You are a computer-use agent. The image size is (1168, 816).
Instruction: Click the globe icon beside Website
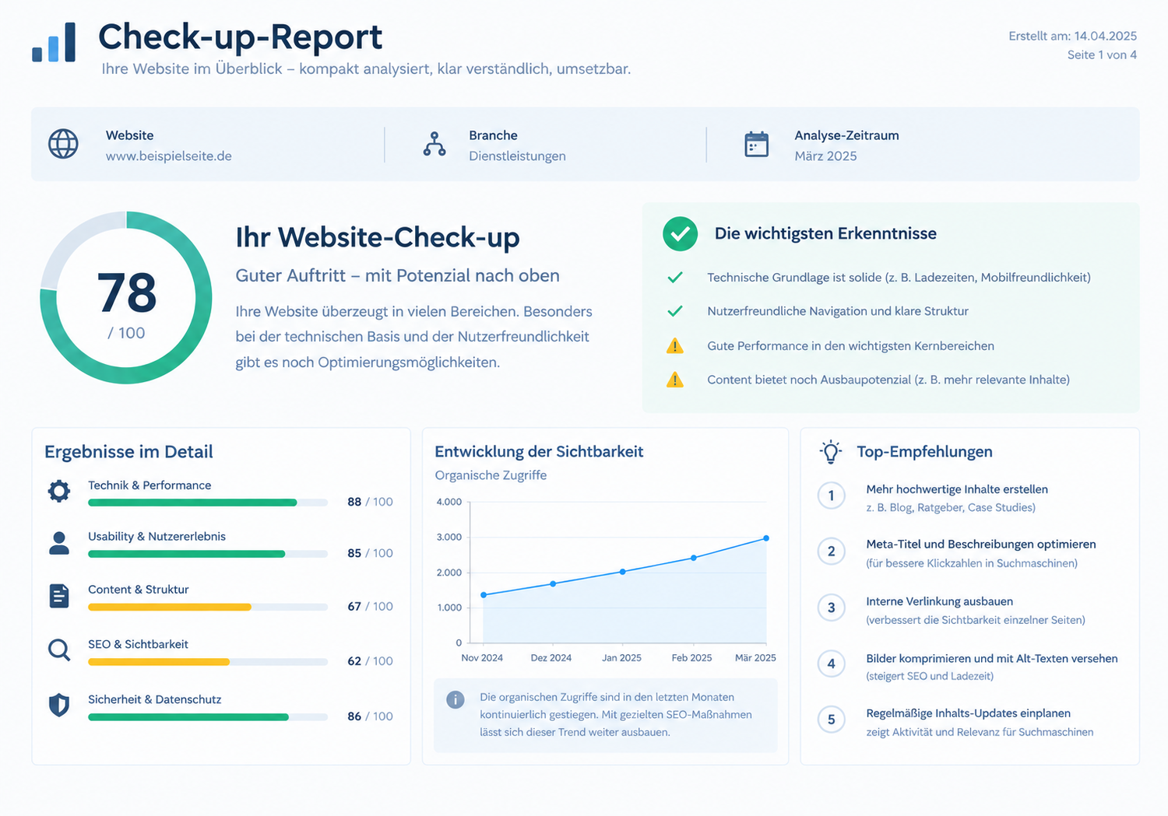tap(63, 144)
